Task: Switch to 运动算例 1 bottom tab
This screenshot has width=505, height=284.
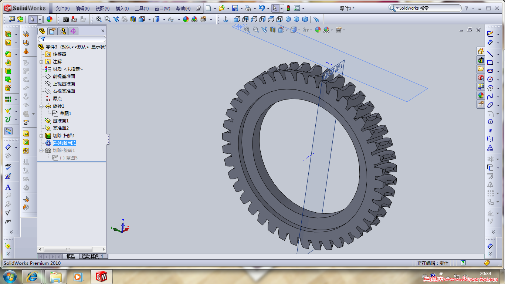Action: [x=94, y=256]
